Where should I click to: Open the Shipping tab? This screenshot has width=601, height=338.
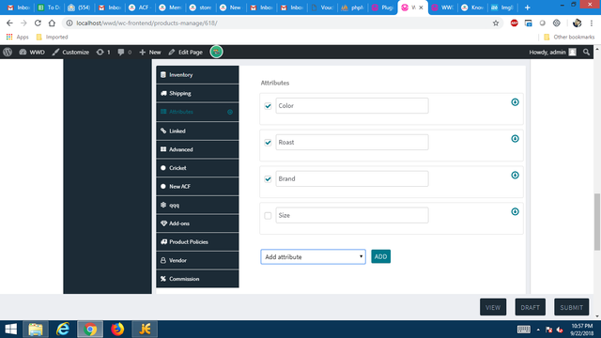pos(197,93)
